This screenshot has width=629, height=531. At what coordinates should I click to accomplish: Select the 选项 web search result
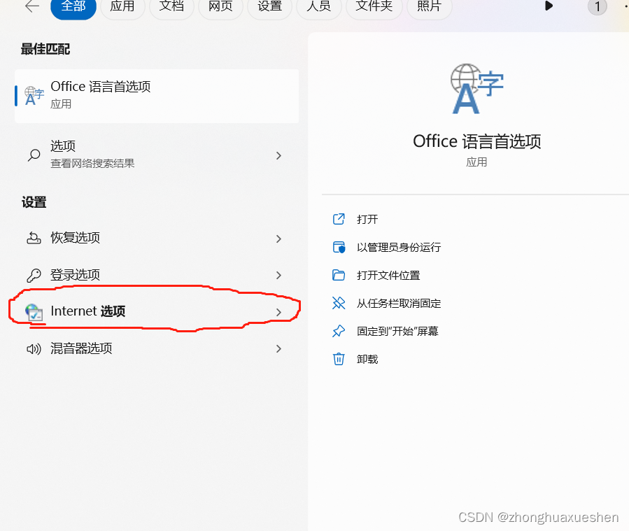tap(157, 155)
